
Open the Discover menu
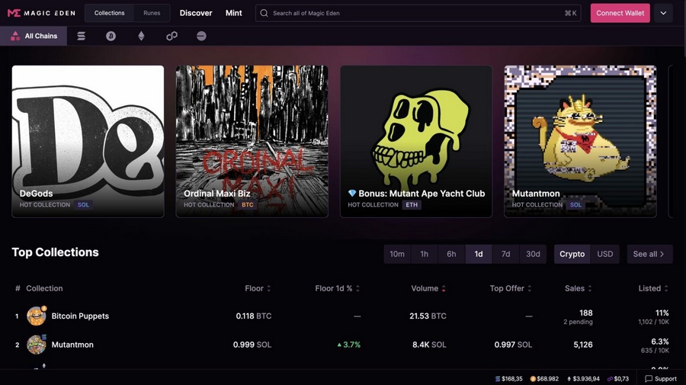(196, 13)
